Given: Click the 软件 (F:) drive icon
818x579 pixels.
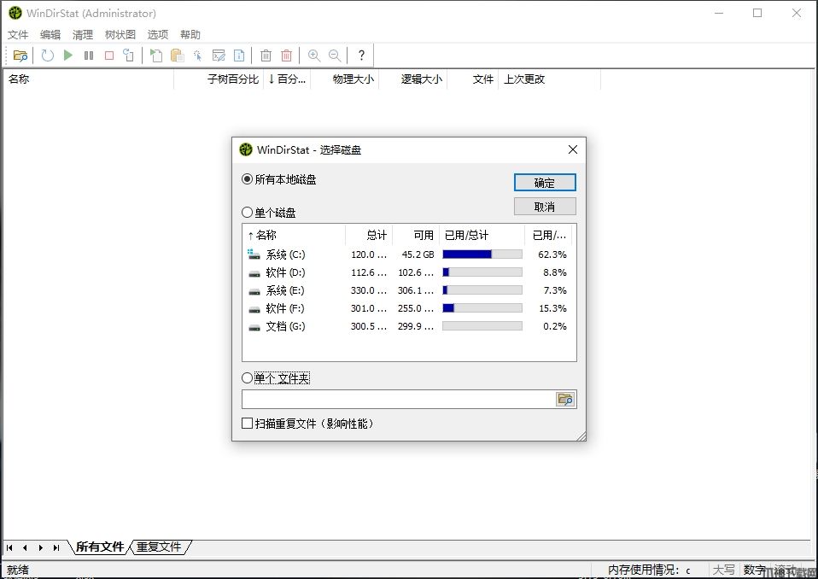Looking at the screenshot, I should [x=254, y=309].
